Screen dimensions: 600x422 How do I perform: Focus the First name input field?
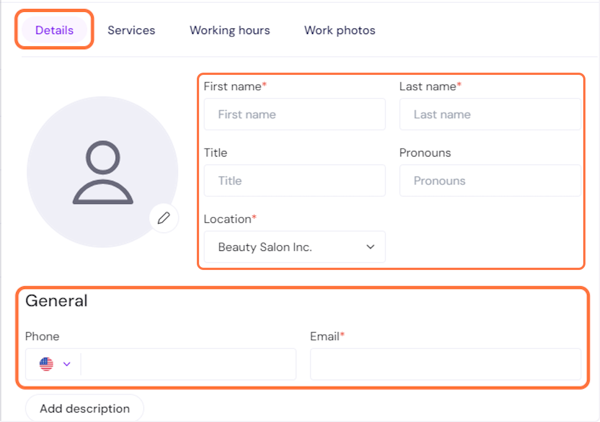295,115
